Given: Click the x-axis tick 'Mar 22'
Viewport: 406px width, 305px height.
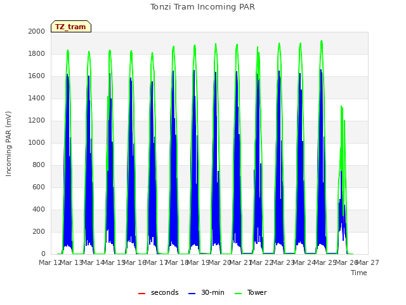Looking at the screenshot, I should (262, 262).
